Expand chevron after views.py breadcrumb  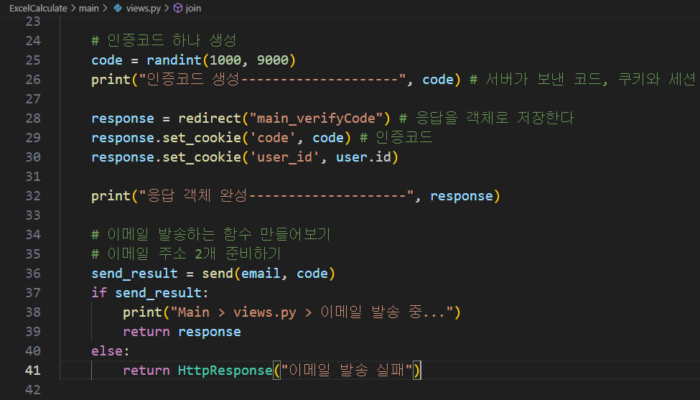point(167,8)
